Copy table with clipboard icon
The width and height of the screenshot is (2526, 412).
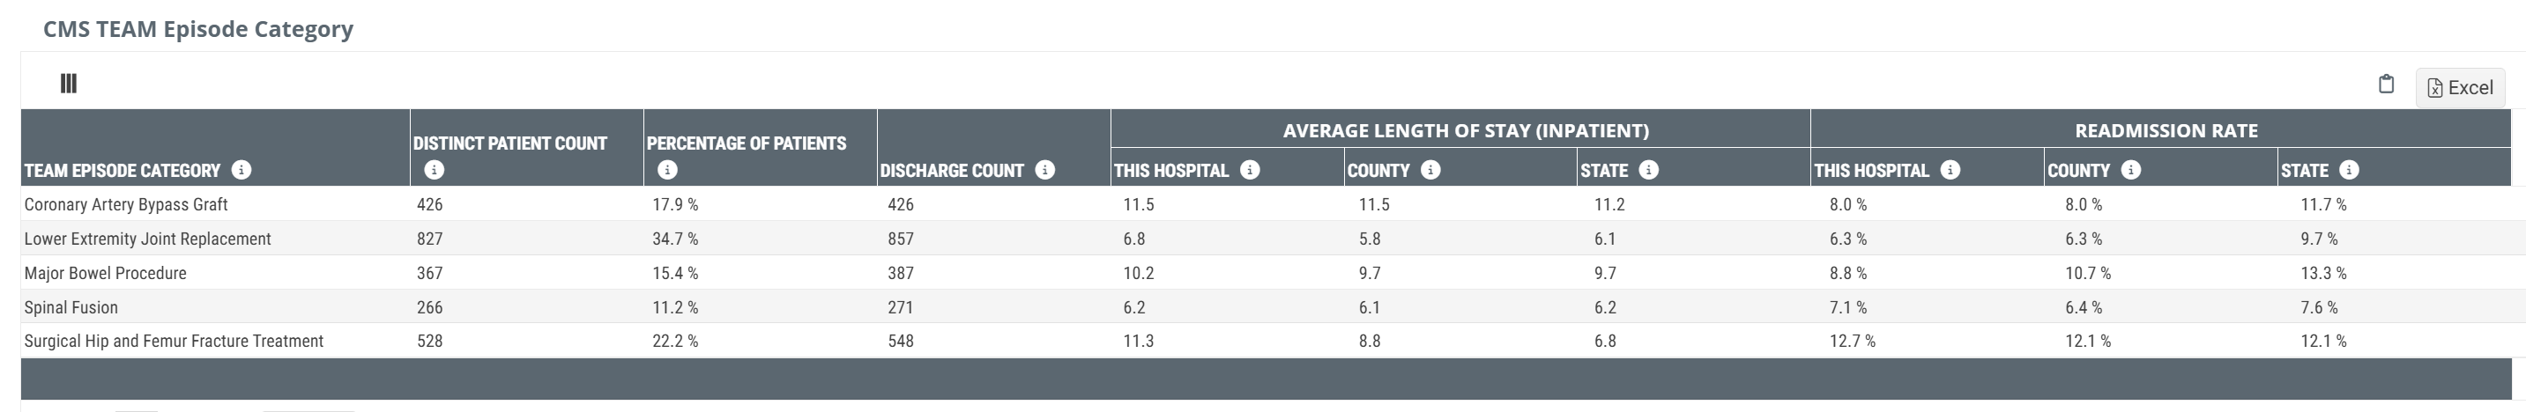click(x=2386, y=85)
